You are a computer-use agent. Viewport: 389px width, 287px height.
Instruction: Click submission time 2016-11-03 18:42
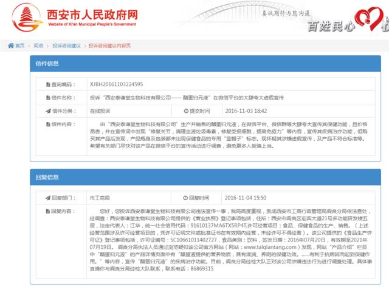point(246,111)
